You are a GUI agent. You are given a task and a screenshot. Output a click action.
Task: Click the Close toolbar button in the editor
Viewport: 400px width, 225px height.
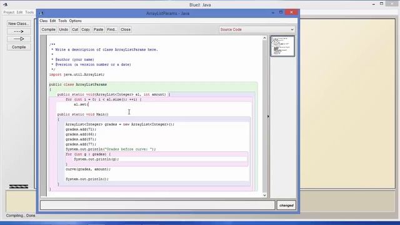tap(126, 29)
